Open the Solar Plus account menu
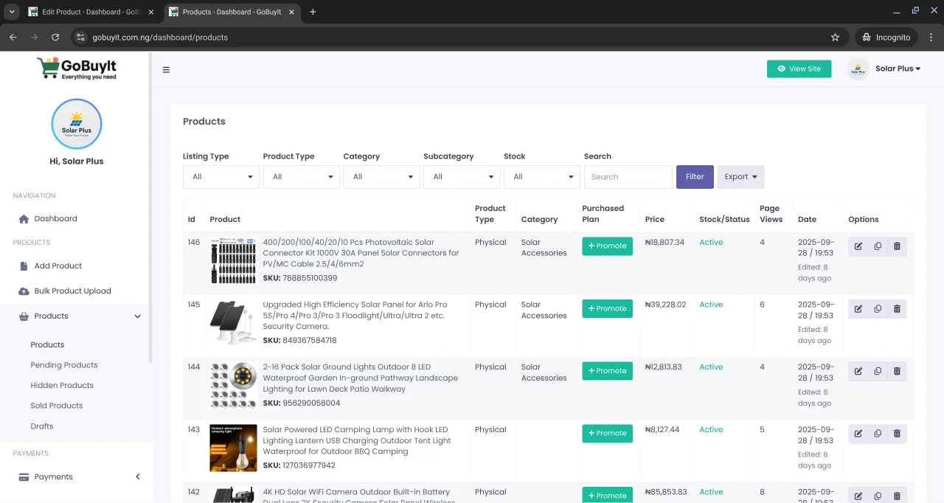Image resolution: width=944 pixels, height=503 pixels. [897, 69]
